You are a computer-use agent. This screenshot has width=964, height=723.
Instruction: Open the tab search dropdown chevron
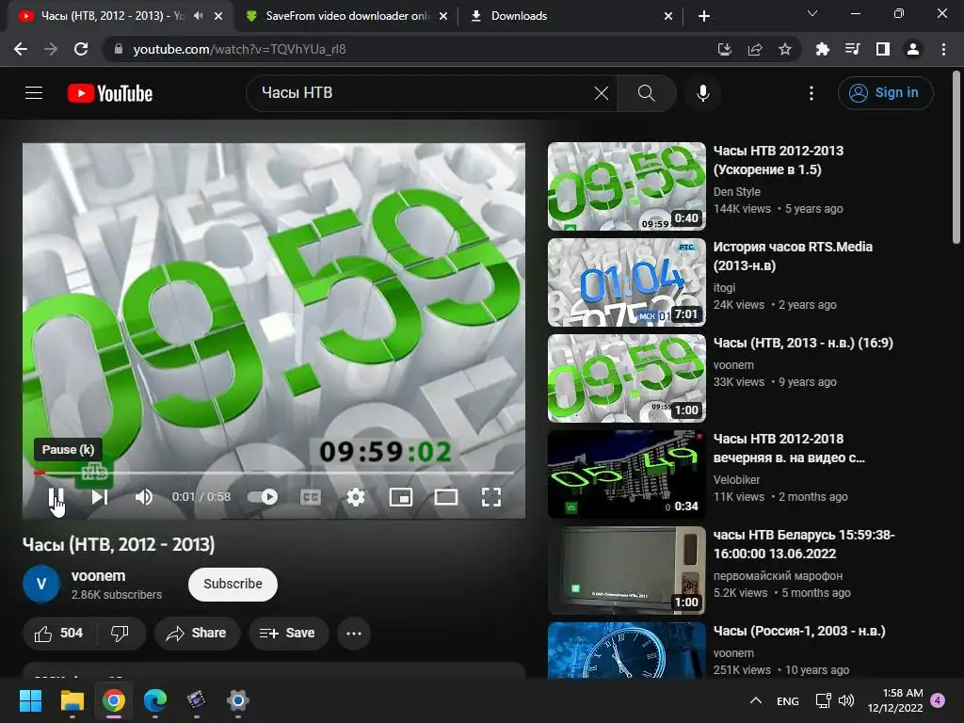pyautogui.click(x=812, y=13)
